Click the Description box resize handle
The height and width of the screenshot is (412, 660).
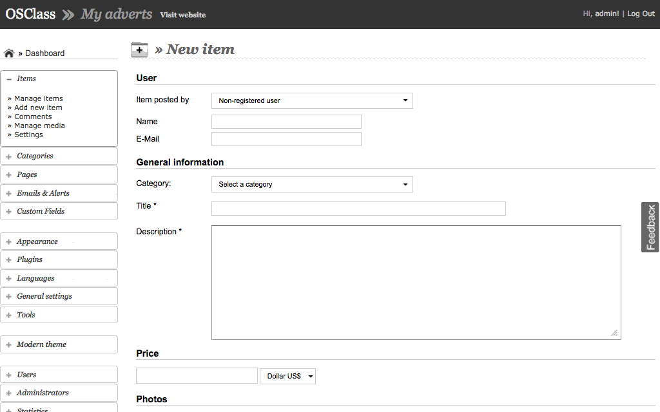[614, 333]
